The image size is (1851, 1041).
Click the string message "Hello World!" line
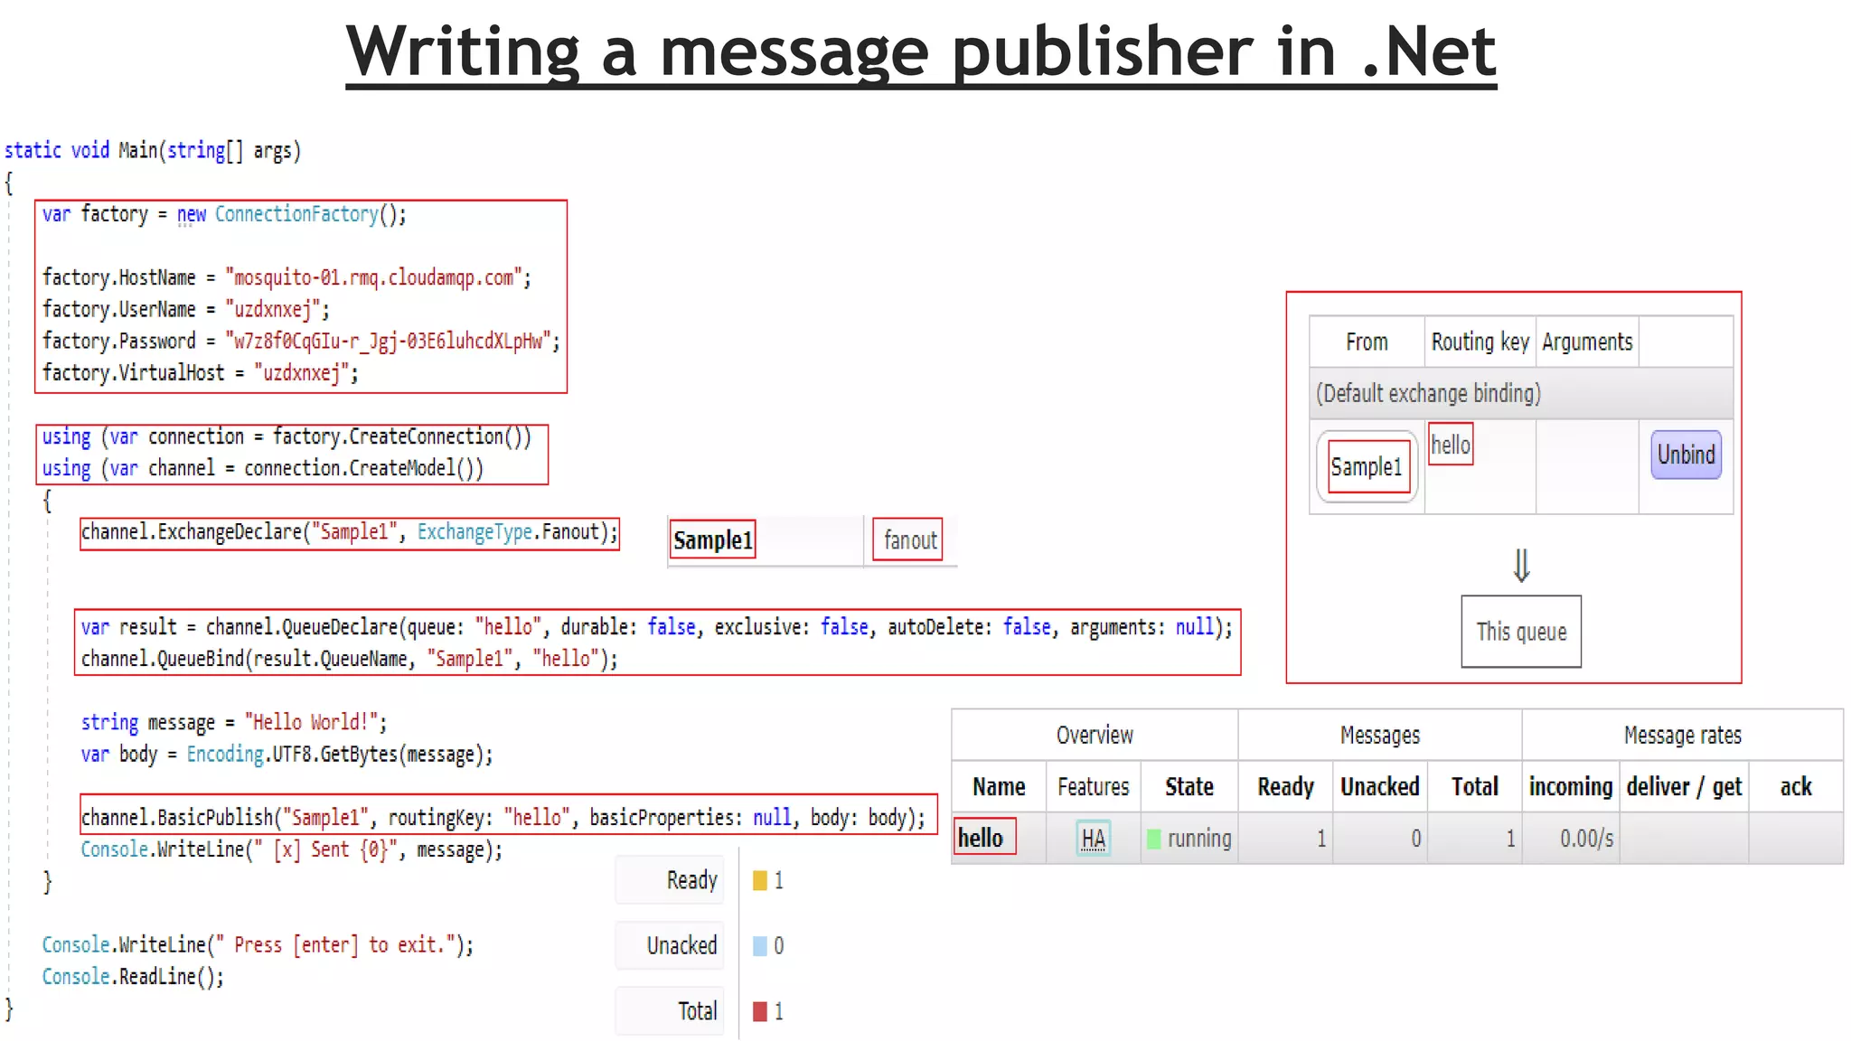pyautogui.click(x=234, y=722)
